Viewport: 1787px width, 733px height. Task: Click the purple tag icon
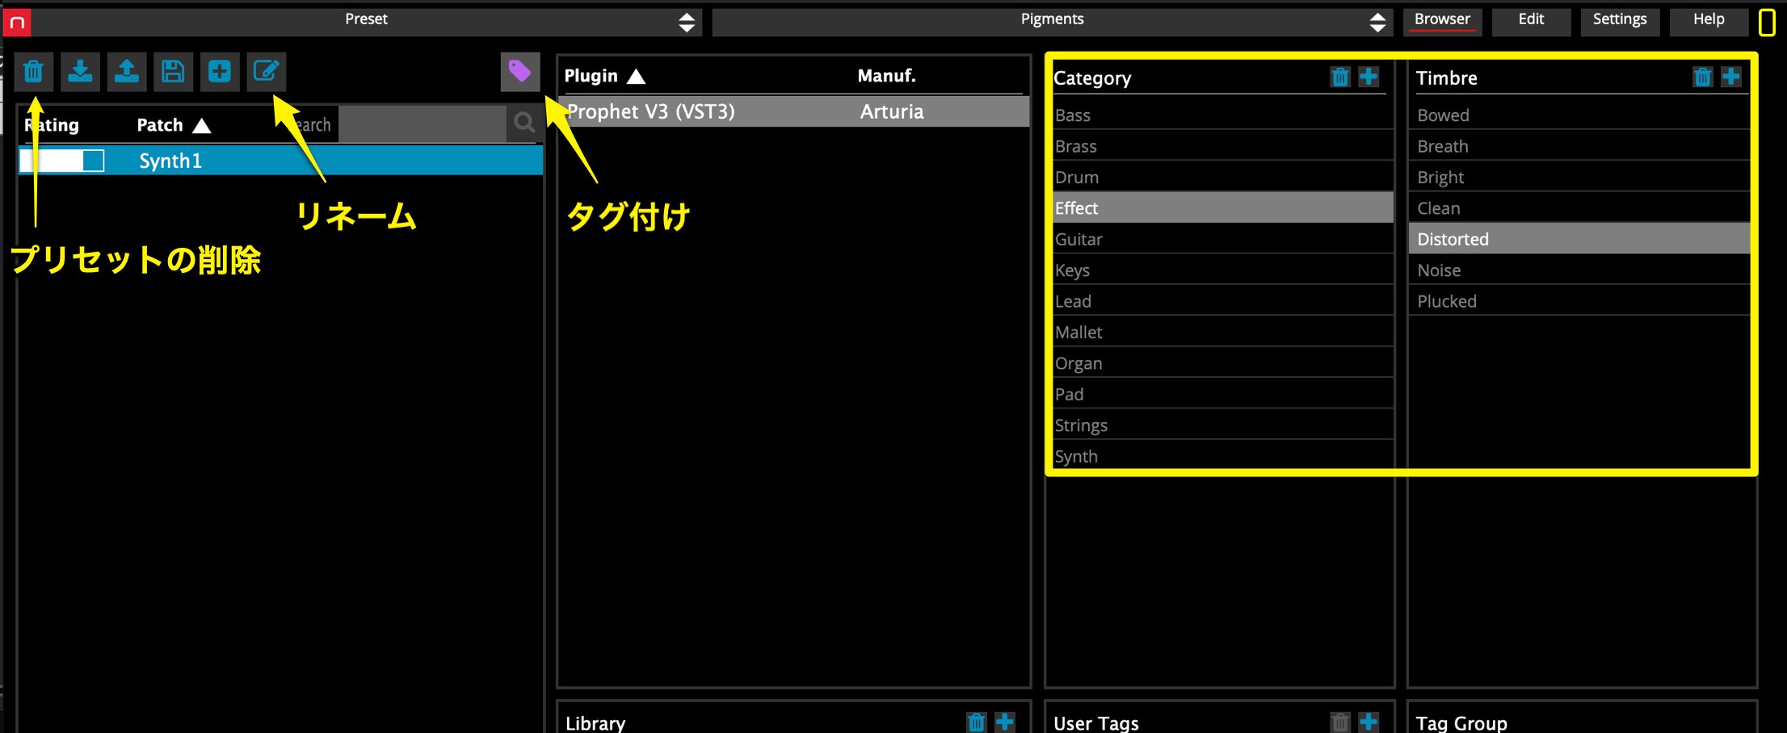[x=520, y=72]
